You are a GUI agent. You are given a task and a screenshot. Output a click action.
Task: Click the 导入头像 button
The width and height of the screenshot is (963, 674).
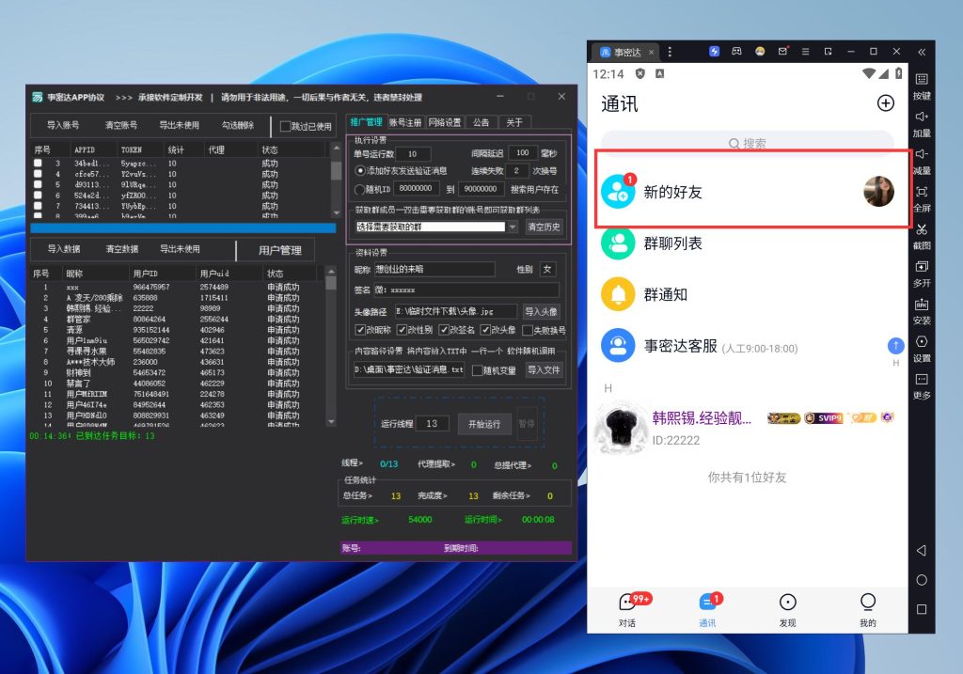(541, 312)
